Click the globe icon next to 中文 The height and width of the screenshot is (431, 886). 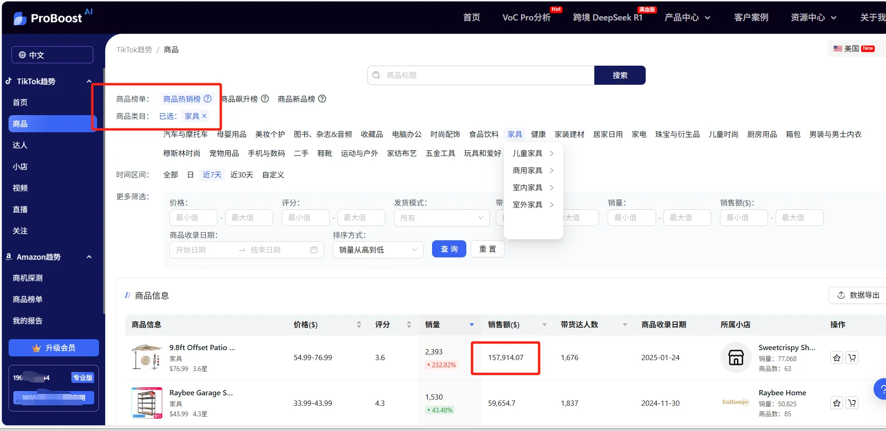click(22, 54)
